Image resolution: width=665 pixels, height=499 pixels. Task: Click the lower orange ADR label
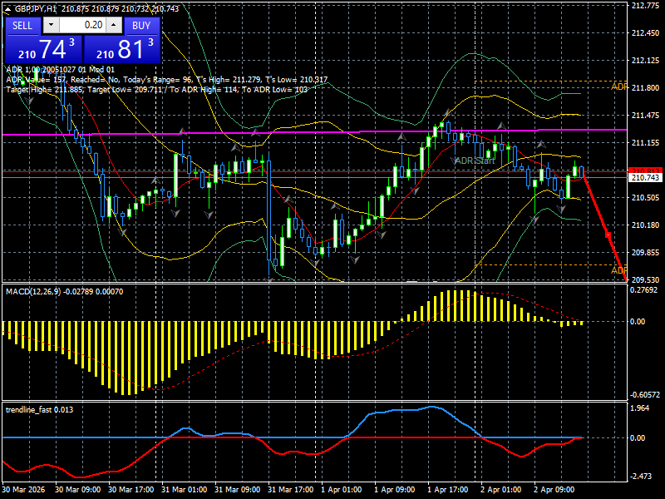618,270
